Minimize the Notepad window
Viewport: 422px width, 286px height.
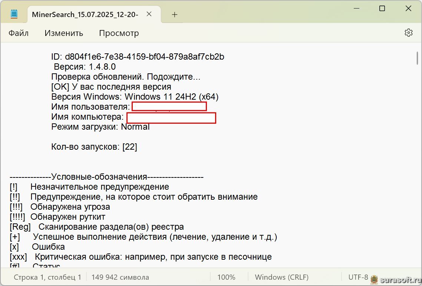pyautogui.click(x=357, y=8)
